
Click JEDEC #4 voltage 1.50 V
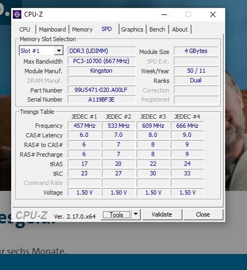187,192
